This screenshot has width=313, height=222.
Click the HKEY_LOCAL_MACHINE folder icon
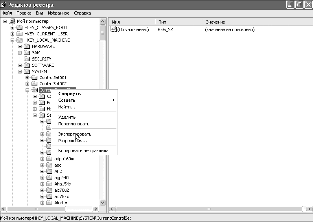coord(20,40)
